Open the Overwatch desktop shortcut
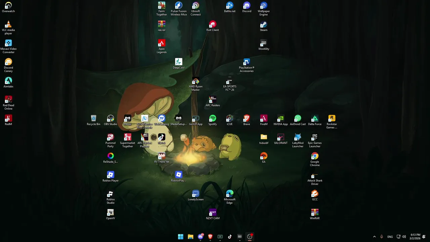This screenshot has width=430, height=242. [x=8, y=7]
